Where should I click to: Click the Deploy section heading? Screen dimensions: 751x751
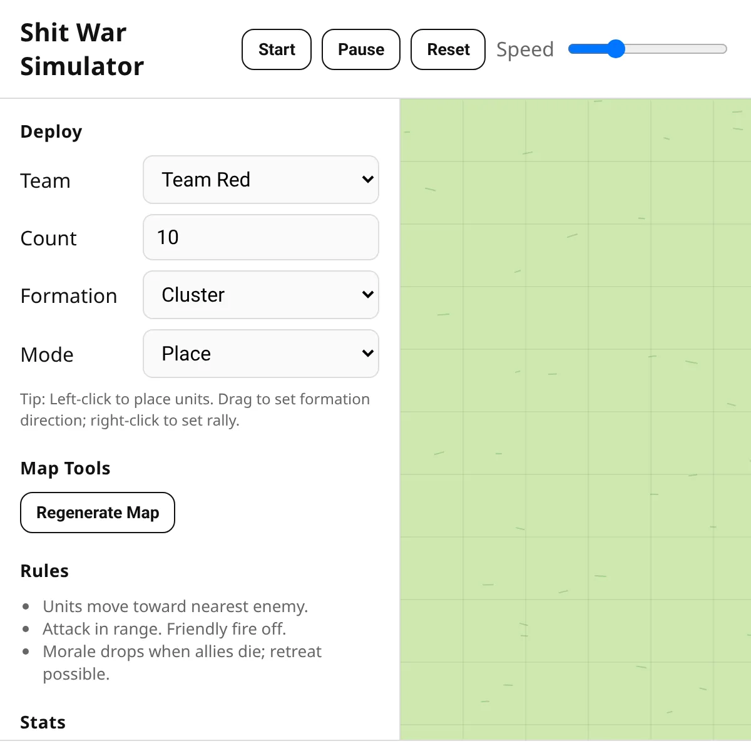point(51,132)
